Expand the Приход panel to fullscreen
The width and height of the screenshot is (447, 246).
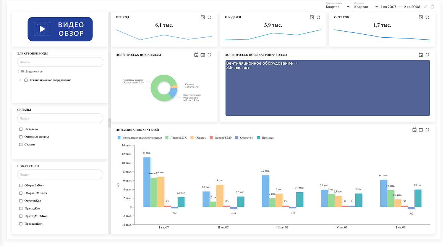click(x=209, y=18)
